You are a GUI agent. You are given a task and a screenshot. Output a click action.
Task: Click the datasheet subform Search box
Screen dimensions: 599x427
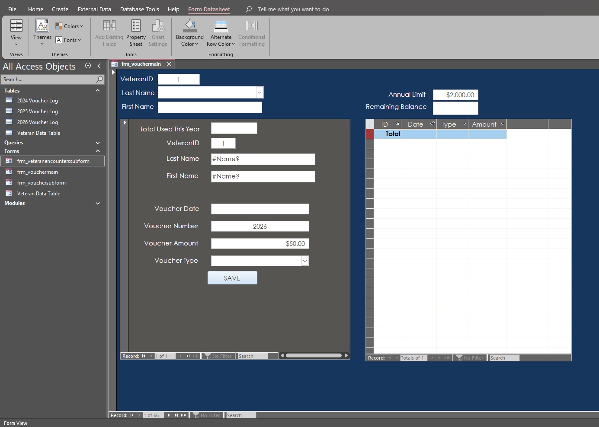[504, 358]
